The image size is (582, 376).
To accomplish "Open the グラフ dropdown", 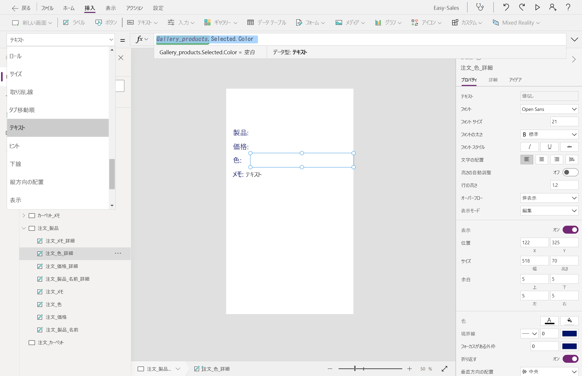I will point(388,22).
